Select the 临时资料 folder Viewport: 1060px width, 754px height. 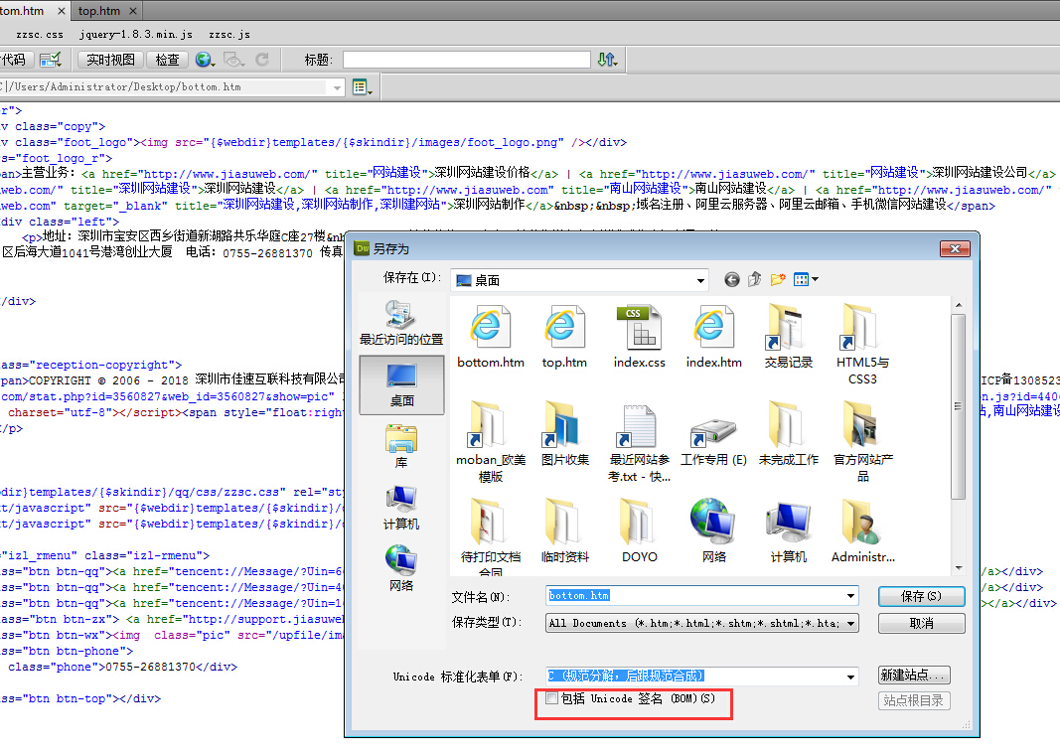tap(564, 530)
